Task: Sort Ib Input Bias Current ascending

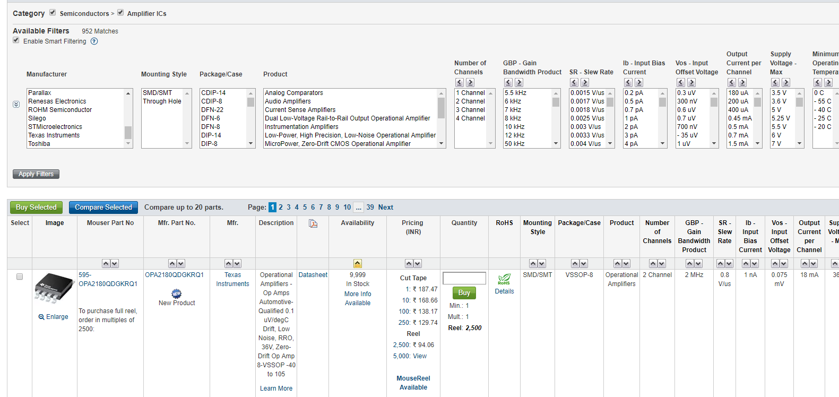Action: tap(746, 264)
